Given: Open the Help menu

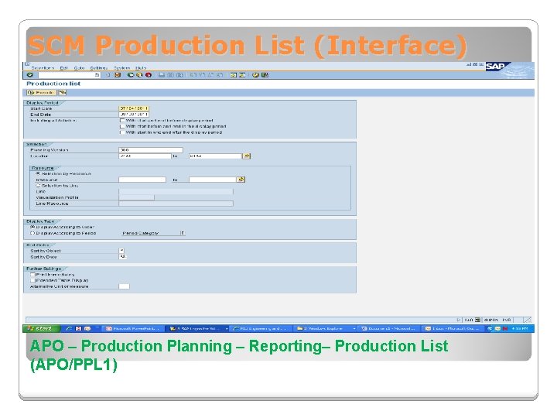Looking at the screenshot, I should pos(141,68).
